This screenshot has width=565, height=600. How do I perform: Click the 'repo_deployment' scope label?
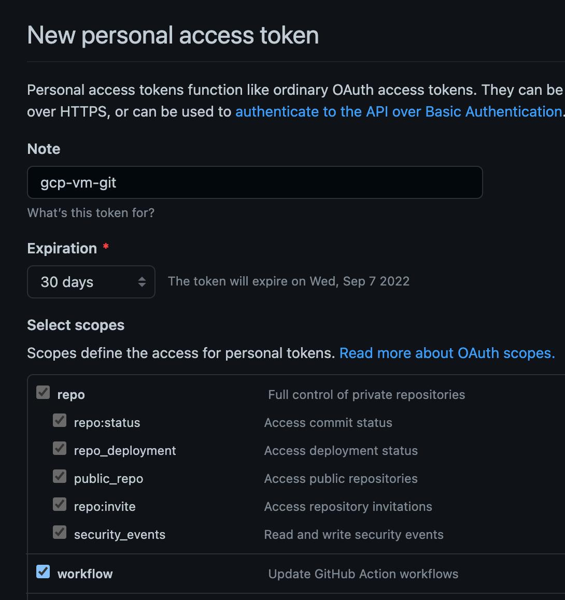125,451
